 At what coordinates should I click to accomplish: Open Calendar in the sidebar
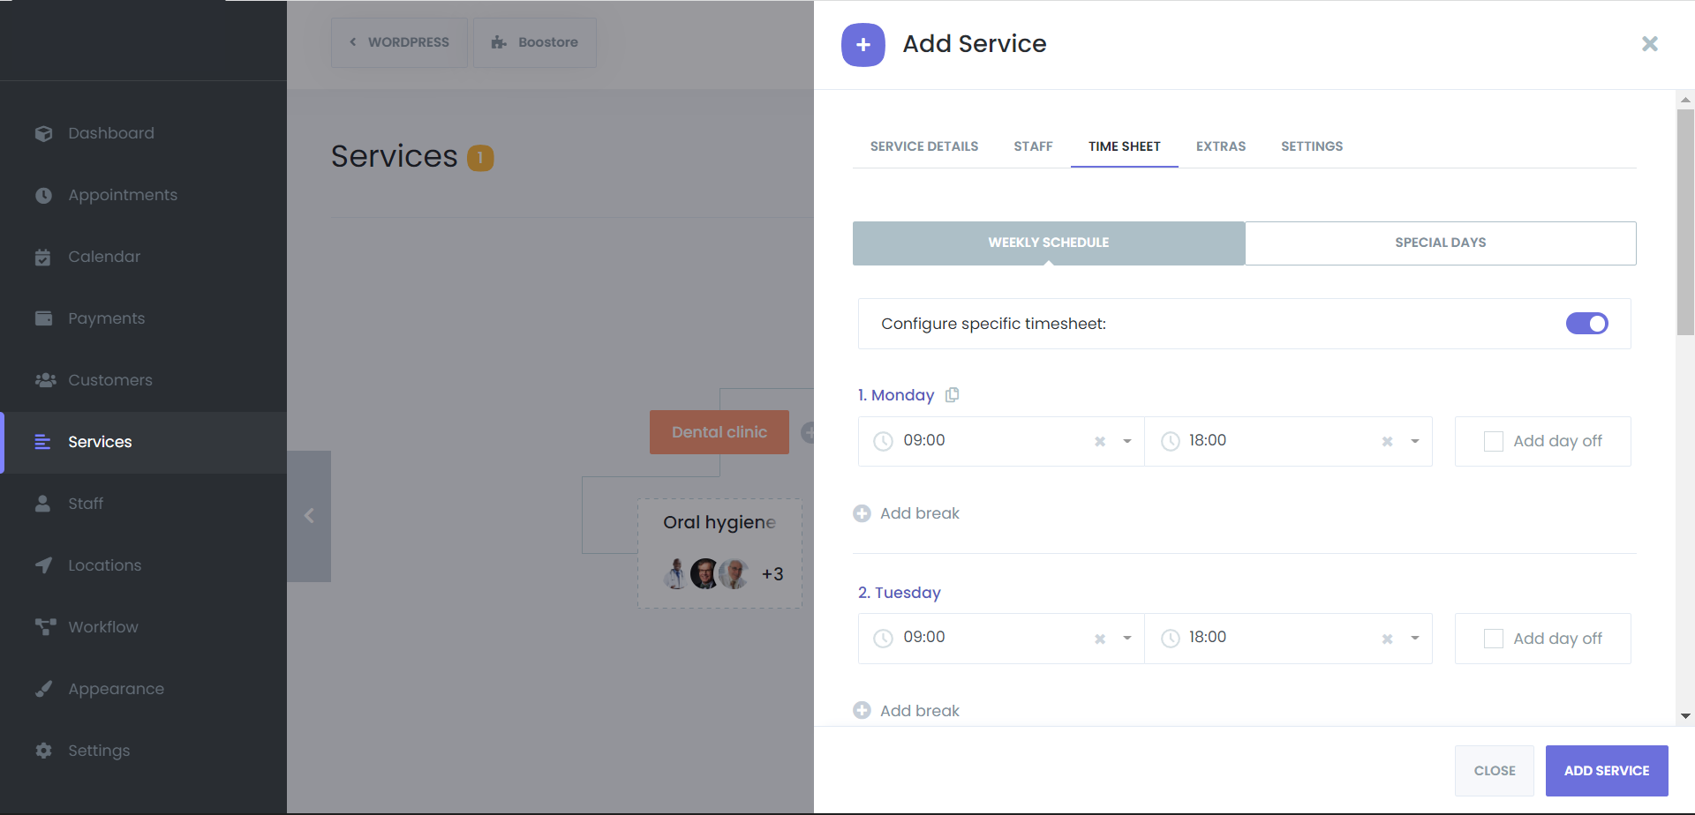(x=104, y=257)
